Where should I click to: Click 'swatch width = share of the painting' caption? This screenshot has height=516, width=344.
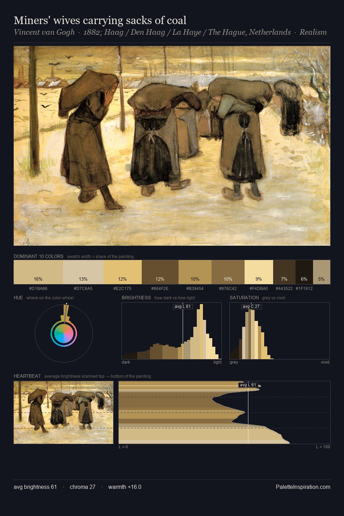click(x=100, y=257)
